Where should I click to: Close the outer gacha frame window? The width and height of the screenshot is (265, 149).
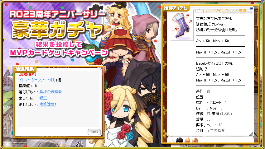coord(262,2)
